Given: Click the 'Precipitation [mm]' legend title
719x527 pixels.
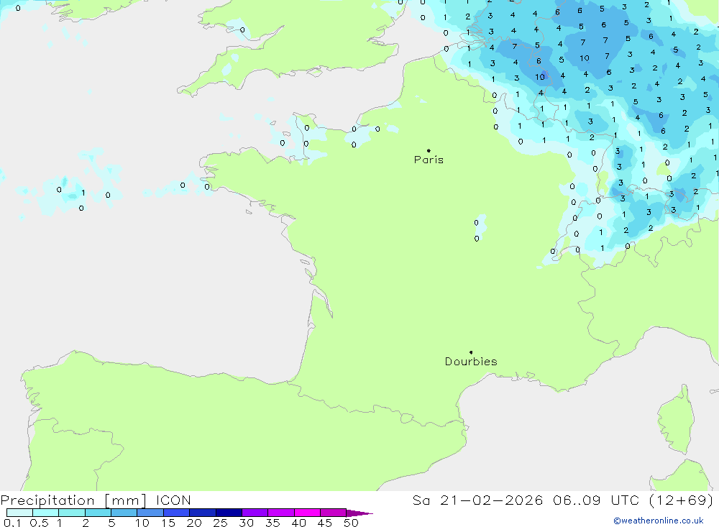Looking at the screenshot, I should tap(73, 500).
